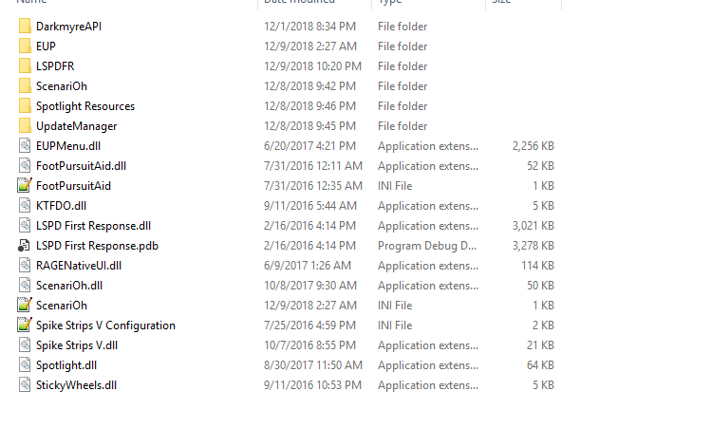Screen dimensions: 711x428
Task: Select the FootPursuitAid.dll file icon
Action: [25, 166]
